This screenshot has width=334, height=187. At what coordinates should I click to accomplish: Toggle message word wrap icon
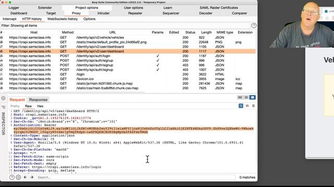[241, 106]
